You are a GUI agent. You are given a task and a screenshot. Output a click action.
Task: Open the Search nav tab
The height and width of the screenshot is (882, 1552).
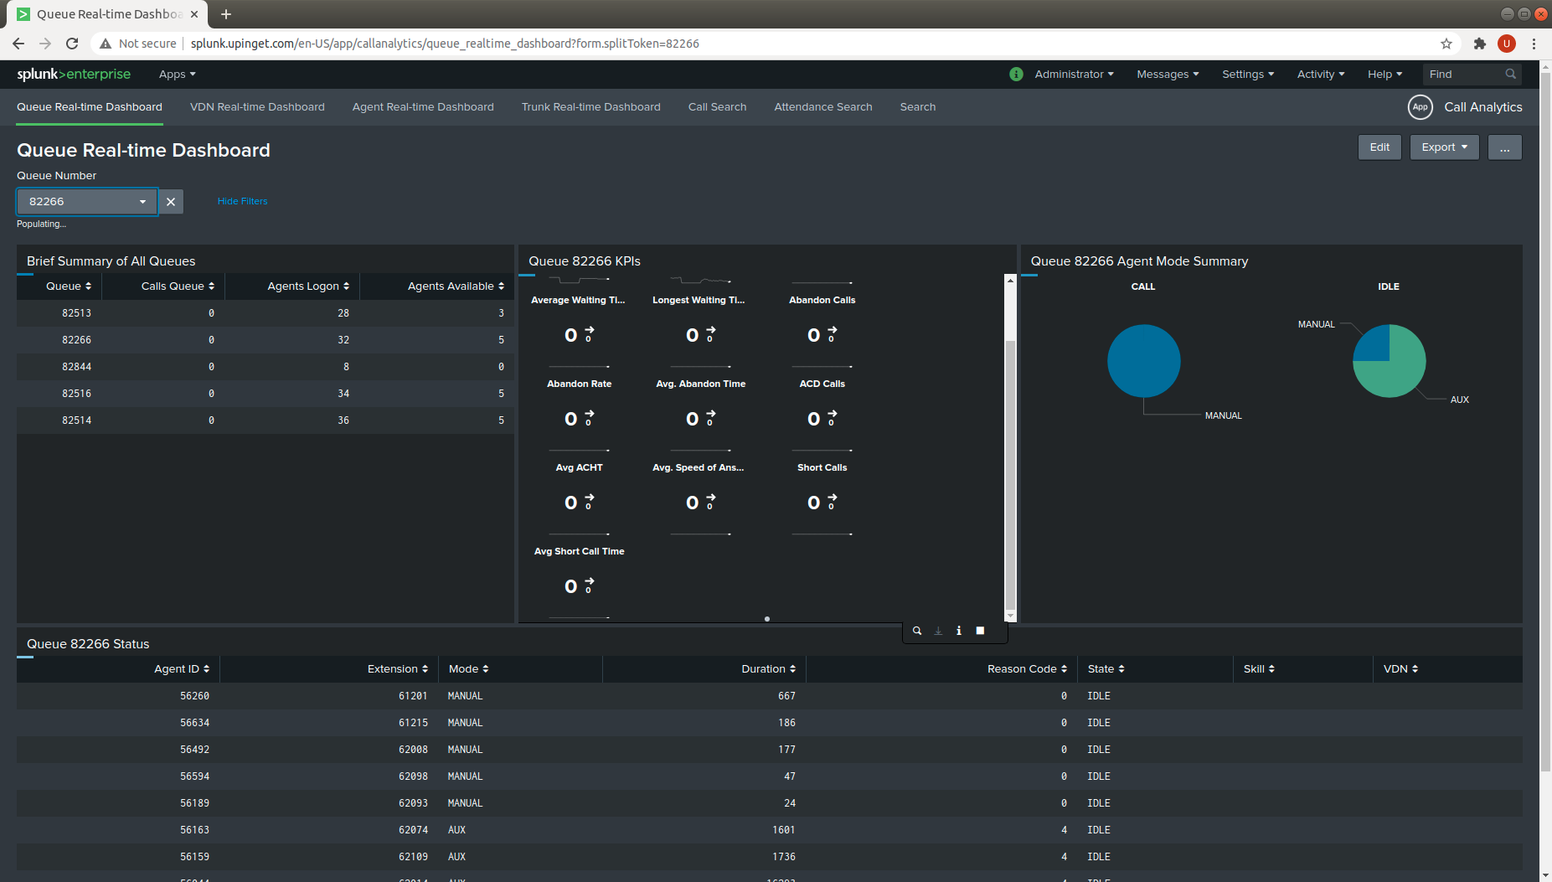click(917, 106)
